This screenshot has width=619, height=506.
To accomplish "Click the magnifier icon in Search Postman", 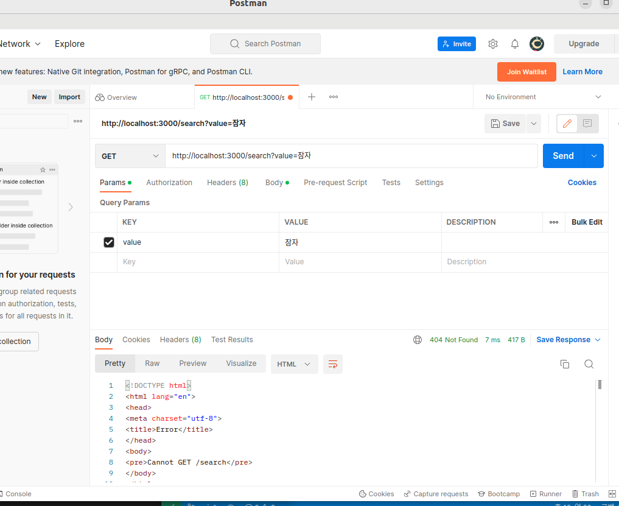I will [x=234, y=44].
